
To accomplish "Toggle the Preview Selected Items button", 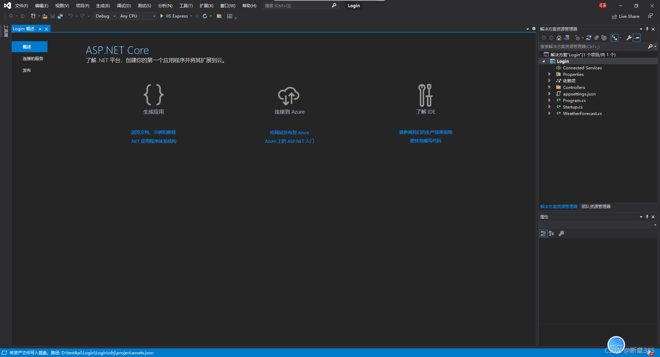I will tap(637, 38).
